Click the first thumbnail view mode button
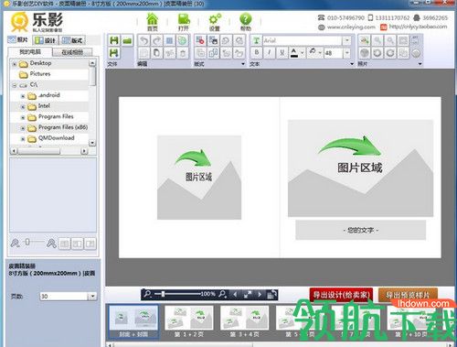 pos(64,244)
